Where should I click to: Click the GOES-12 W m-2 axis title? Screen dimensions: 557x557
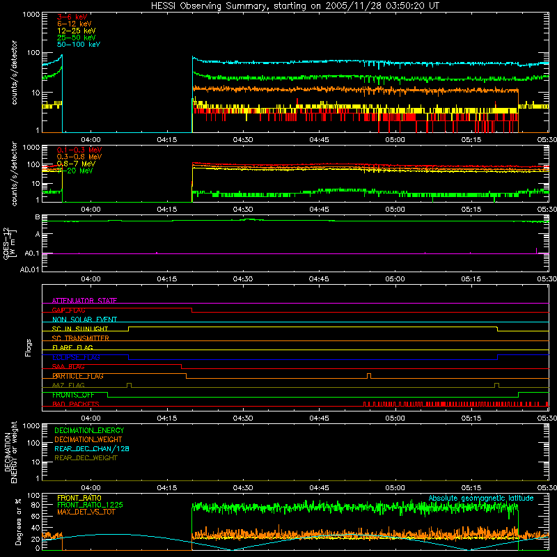pos(10,244)
